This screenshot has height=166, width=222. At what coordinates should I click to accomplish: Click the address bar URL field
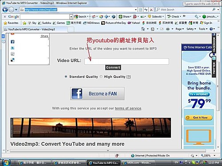(77, 10)
